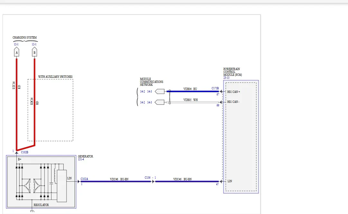348x214 pixels.
Task: Open the C102B connector link
Action: click(25, 152)
